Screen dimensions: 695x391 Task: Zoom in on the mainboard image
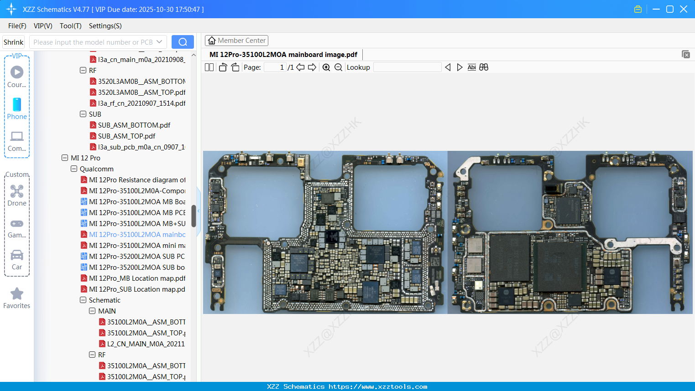(326, 67)
